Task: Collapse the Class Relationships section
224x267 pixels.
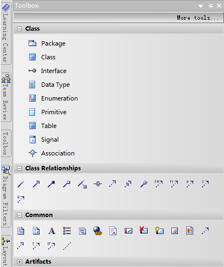Action: pos(19,168)
